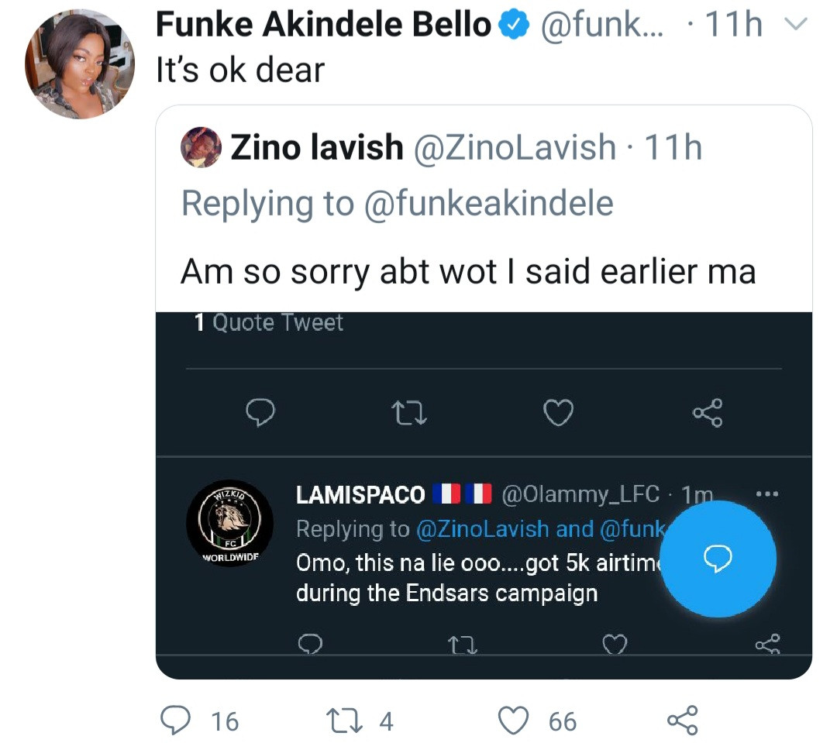Viewport: 837px width, 743px height.
Task: Reply icon under 1 Quote Tweet
Action: [260, 414]
